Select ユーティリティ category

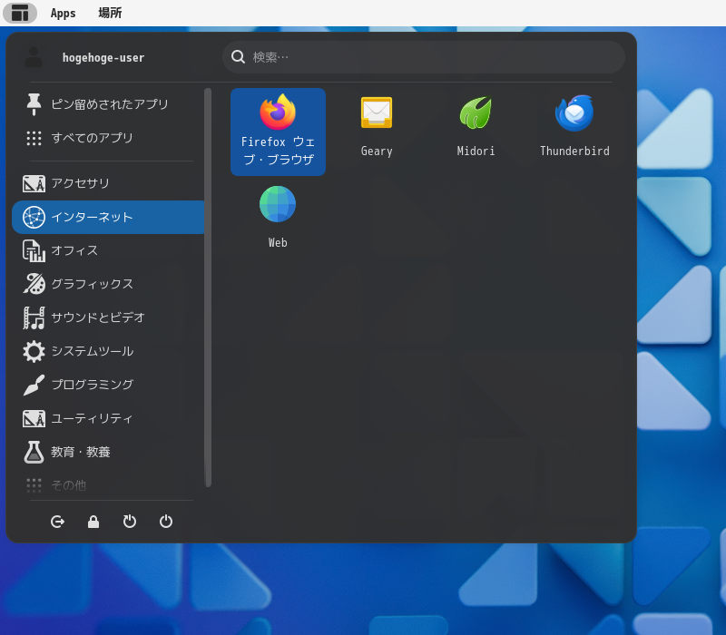[x=108, y=418]
